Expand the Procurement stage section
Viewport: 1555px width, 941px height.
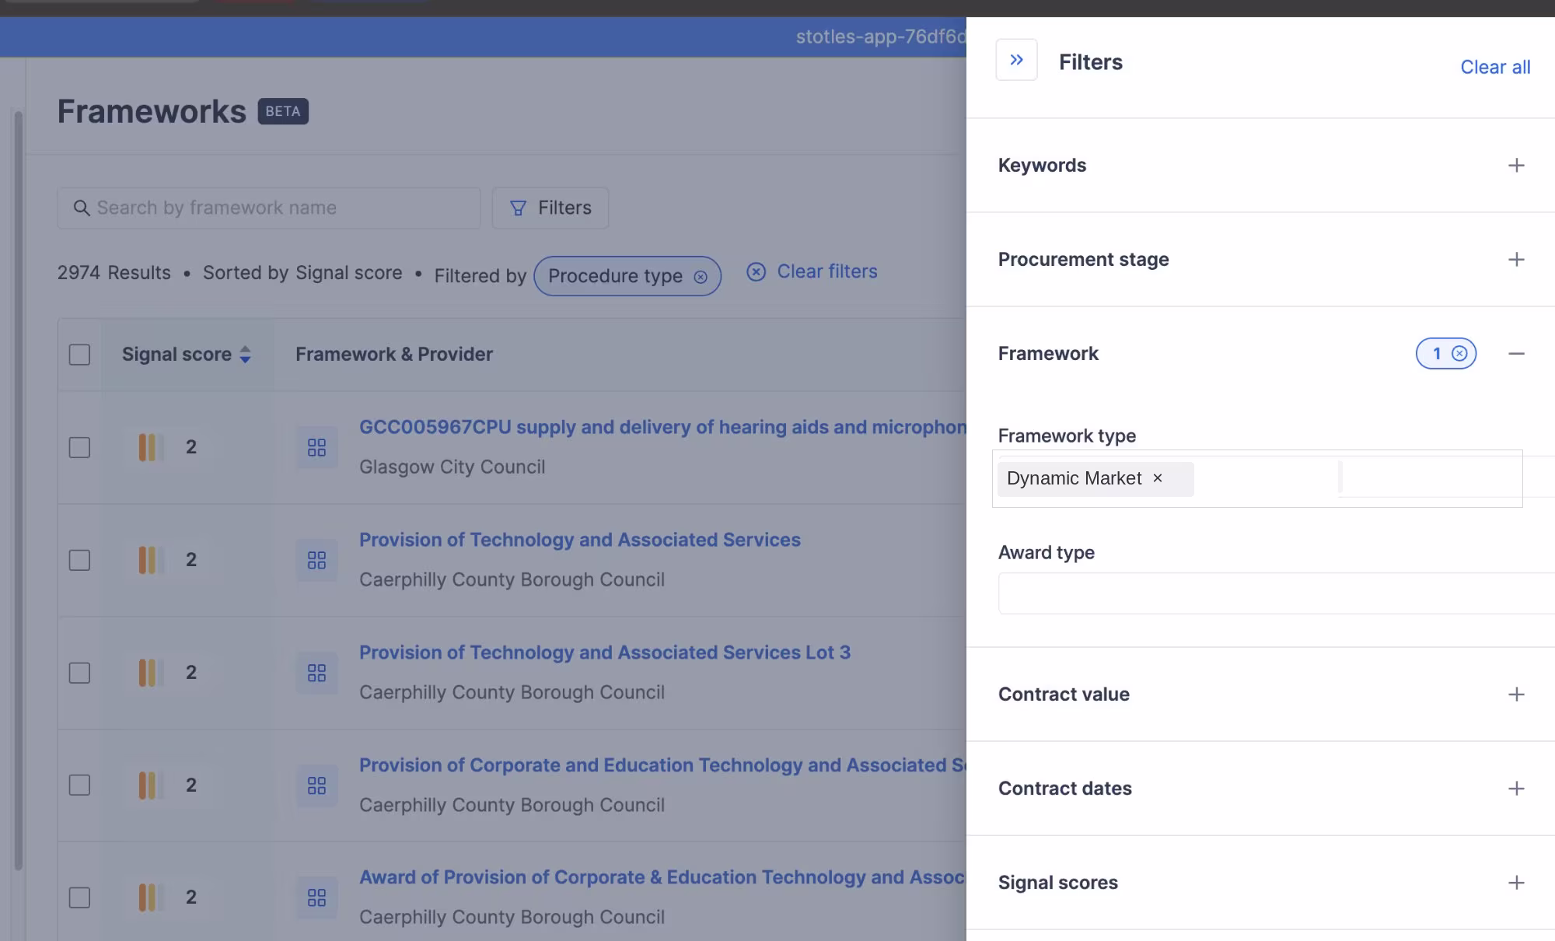pyautogui.click(x=1515, y=259)
